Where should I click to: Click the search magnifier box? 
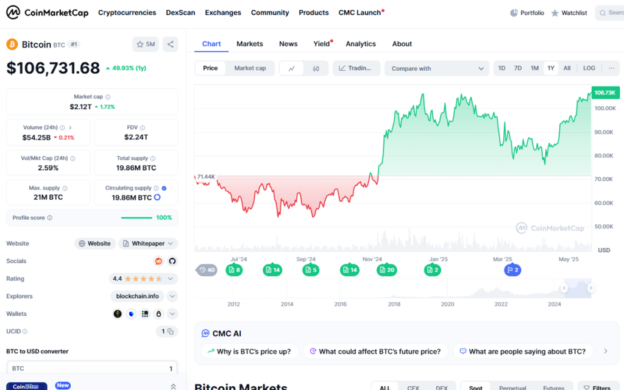(609, 13)
